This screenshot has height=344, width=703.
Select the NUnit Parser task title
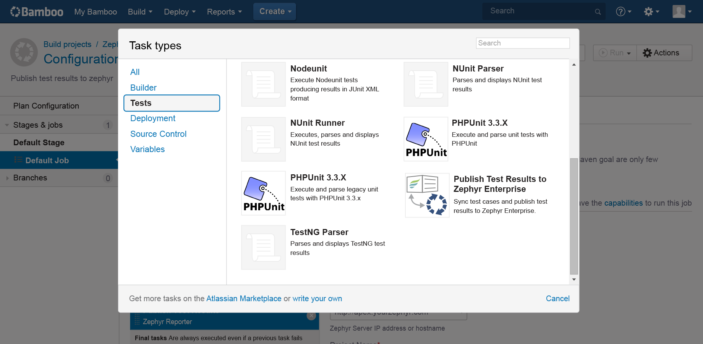coord(478,69)
